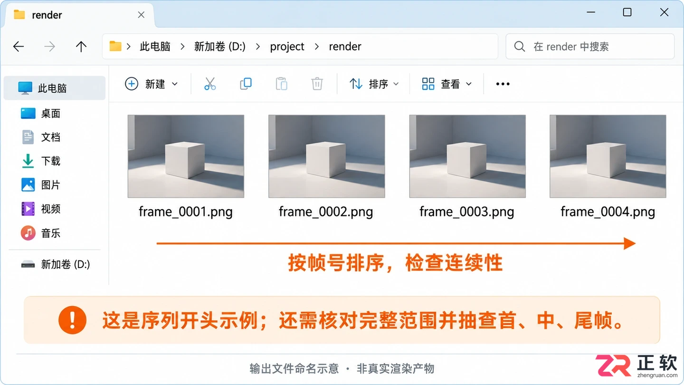Select 此电脑 in the sidebar
Screen dimensions: 684x385
(55, 88)
